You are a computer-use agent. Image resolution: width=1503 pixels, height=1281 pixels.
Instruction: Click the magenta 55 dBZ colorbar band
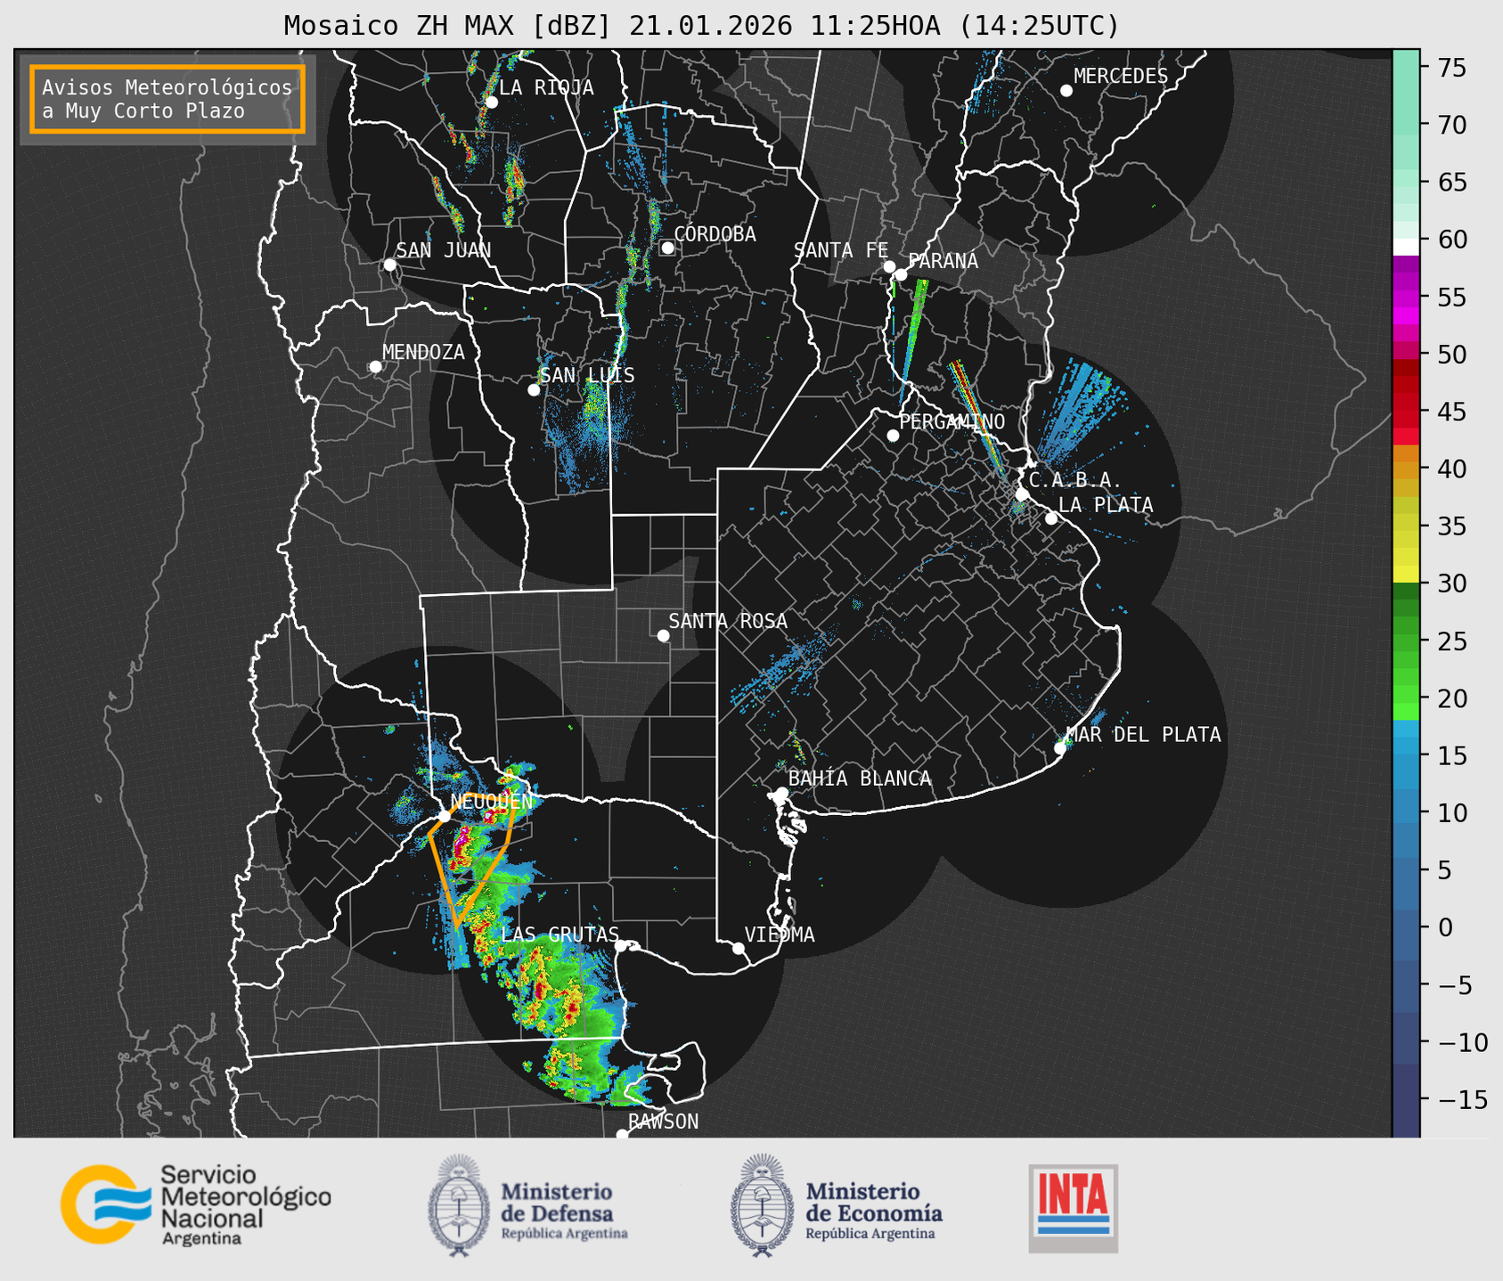[x=1406, y=298]
